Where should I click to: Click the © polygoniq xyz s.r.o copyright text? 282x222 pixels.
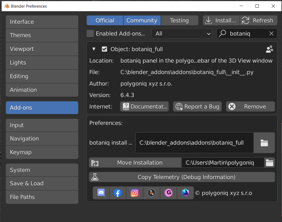click(224, 193)
